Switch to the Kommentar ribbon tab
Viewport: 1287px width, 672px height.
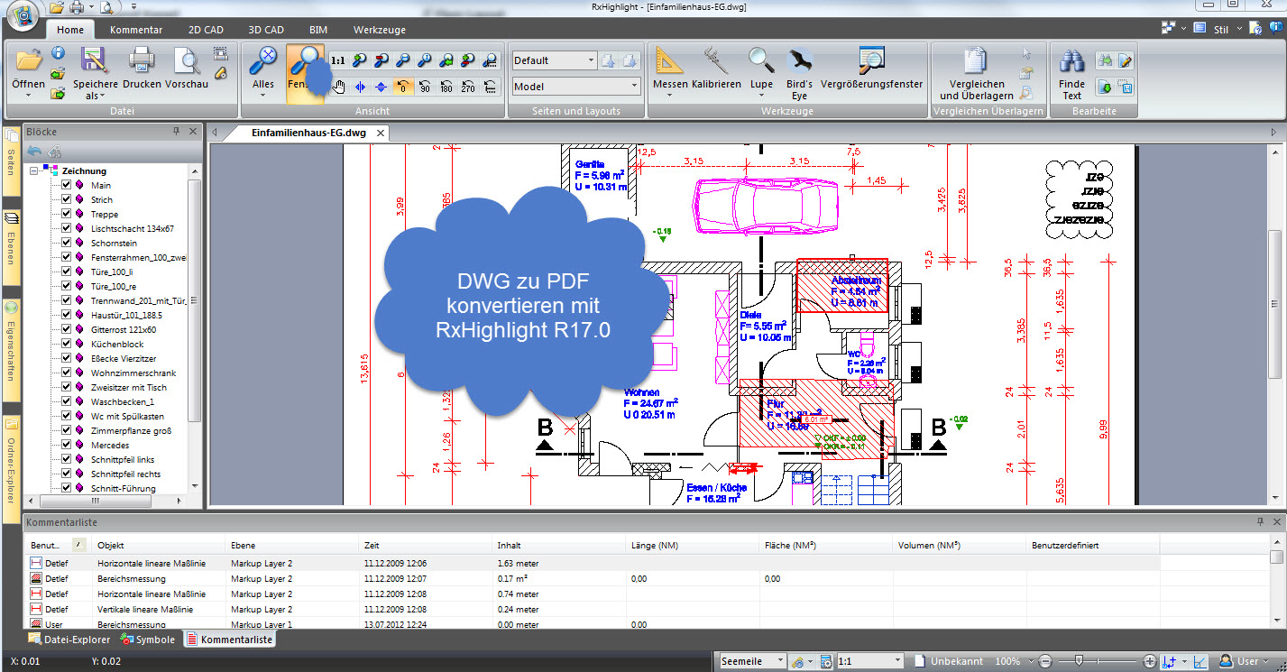pyautogui.click(x=135, y=30)
